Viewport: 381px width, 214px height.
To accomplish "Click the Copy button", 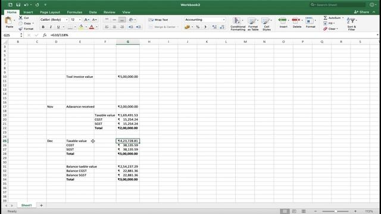I will (x=26, y=23).
